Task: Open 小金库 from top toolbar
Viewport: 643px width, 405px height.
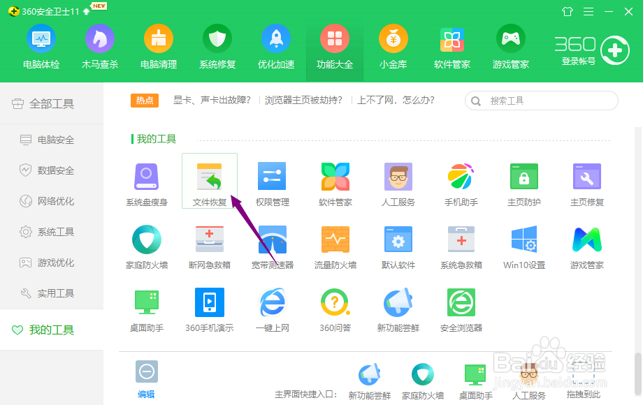Action: click(393, 47)
